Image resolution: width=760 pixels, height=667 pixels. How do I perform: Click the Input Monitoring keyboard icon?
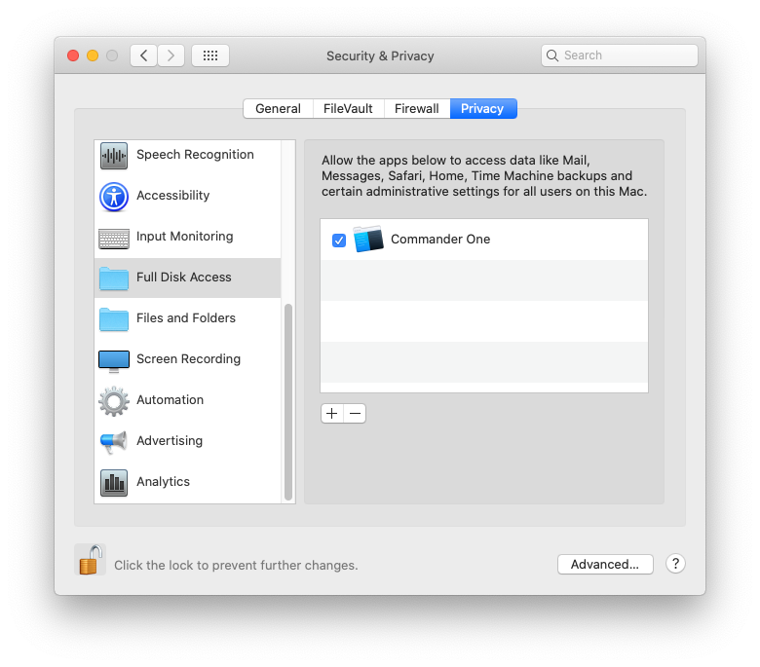pos(114,238)
